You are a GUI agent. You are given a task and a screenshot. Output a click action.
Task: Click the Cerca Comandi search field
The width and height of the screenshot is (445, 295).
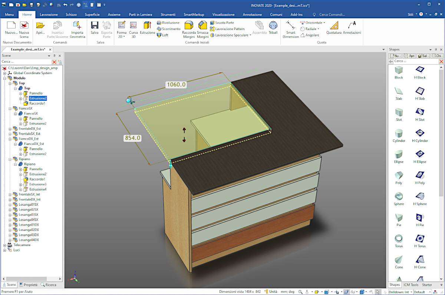(332, 14)
